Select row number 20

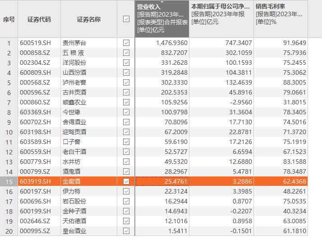coord(9,231)
